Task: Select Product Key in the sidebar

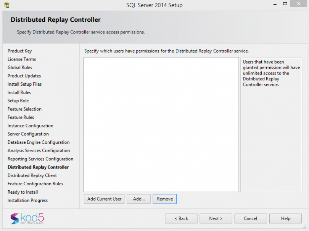Action: (x=19, y=51)
